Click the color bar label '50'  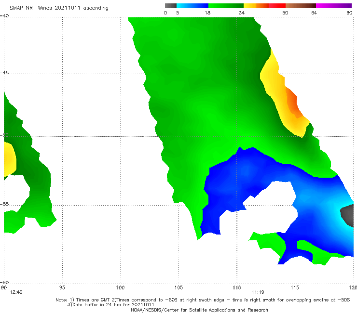point(285,13)
